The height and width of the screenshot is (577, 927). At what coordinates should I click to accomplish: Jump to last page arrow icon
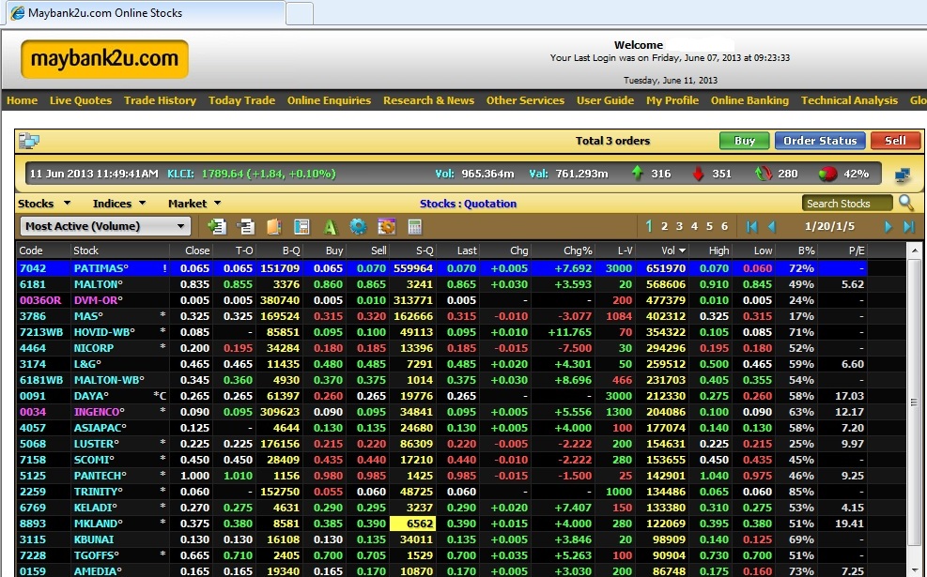[x=908, y=226]
